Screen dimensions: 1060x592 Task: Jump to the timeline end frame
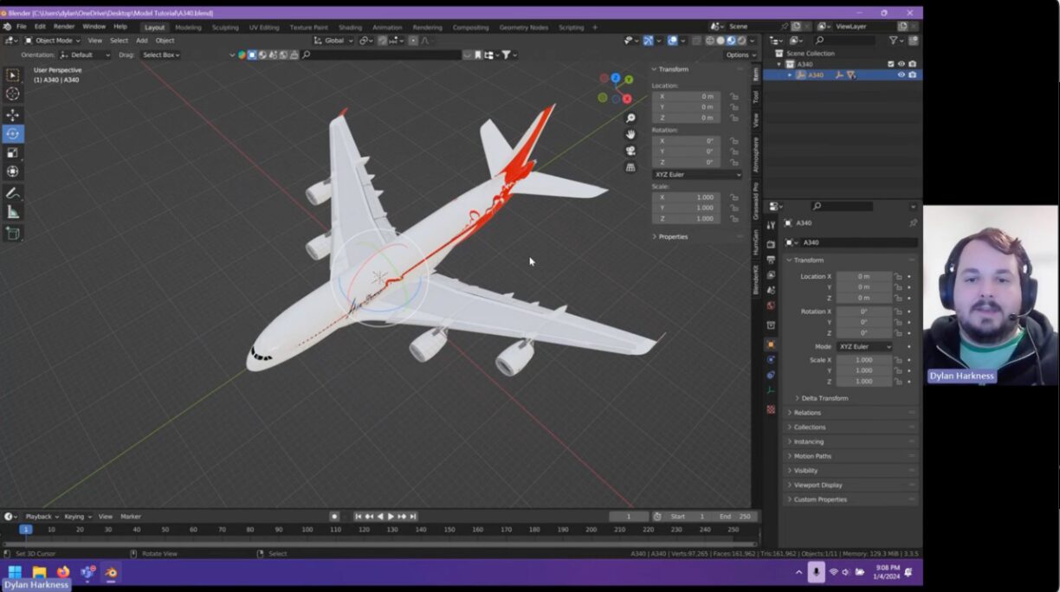coord(413,517)
